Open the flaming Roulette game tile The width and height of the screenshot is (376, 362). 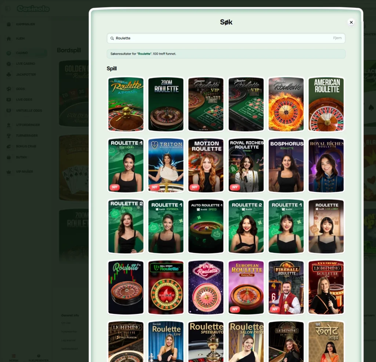click(x=286, y=104)
